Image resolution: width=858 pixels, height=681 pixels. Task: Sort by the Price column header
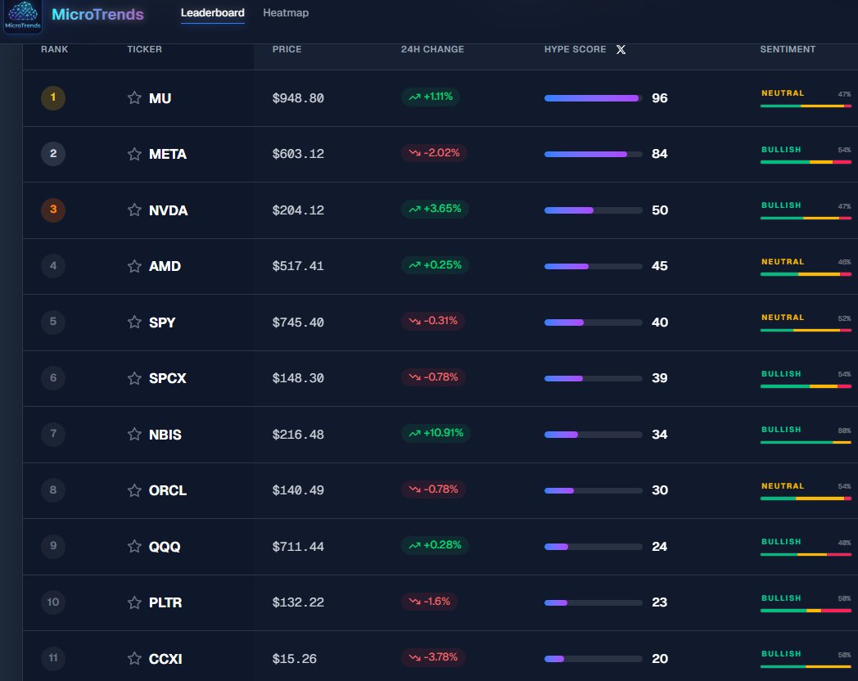pos(287,49)
